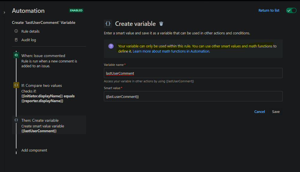Click the Rule details info icon
Screen dimensions: 300x172
(16, 31)
